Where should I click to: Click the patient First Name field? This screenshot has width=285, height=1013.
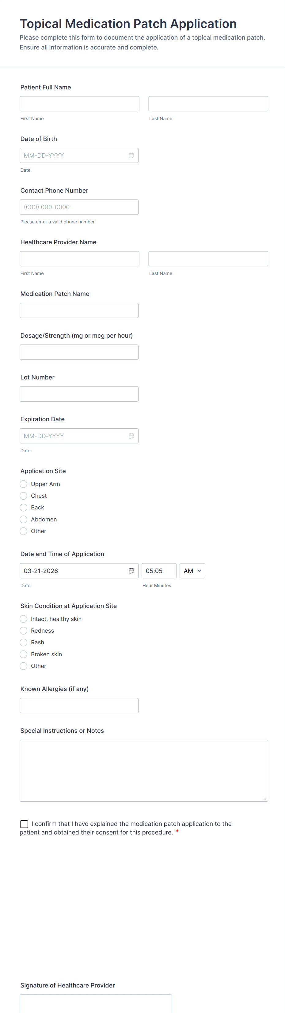click(x=79, y=104)
